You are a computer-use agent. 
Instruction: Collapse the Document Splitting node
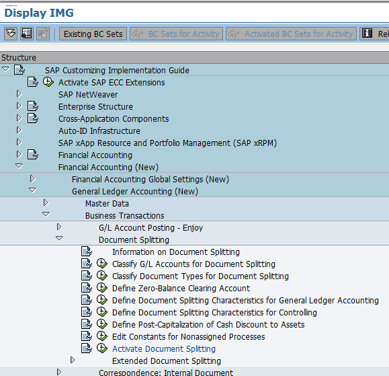coord(59,238)
